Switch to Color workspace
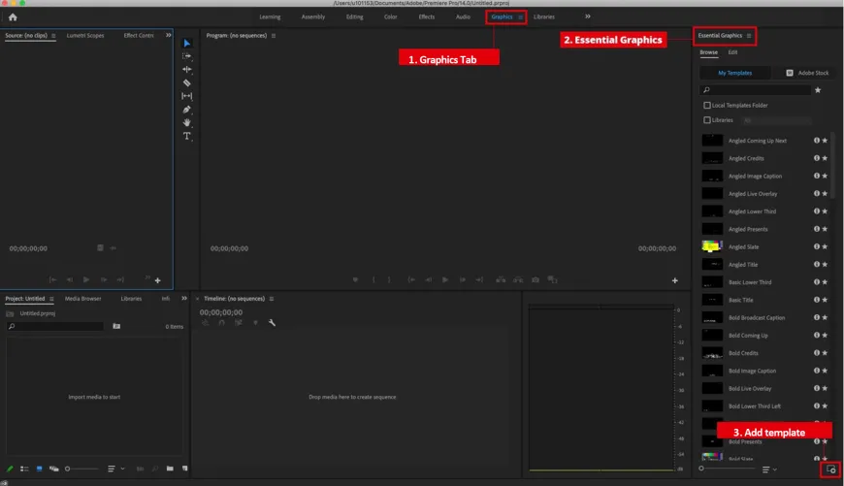The height and width of the screenshot is (486, 844). pyautogui.click(x=390, y=16)
